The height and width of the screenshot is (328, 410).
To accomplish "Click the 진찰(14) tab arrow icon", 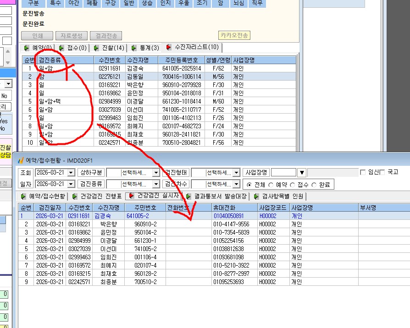I will (96, 48).
